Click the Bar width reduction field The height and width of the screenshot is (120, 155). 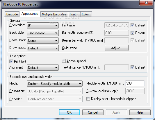click(x=117, y=33)
